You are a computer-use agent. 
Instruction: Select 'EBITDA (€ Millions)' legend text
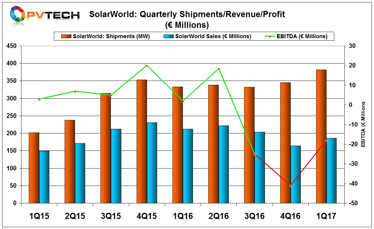tap(302, 36)
